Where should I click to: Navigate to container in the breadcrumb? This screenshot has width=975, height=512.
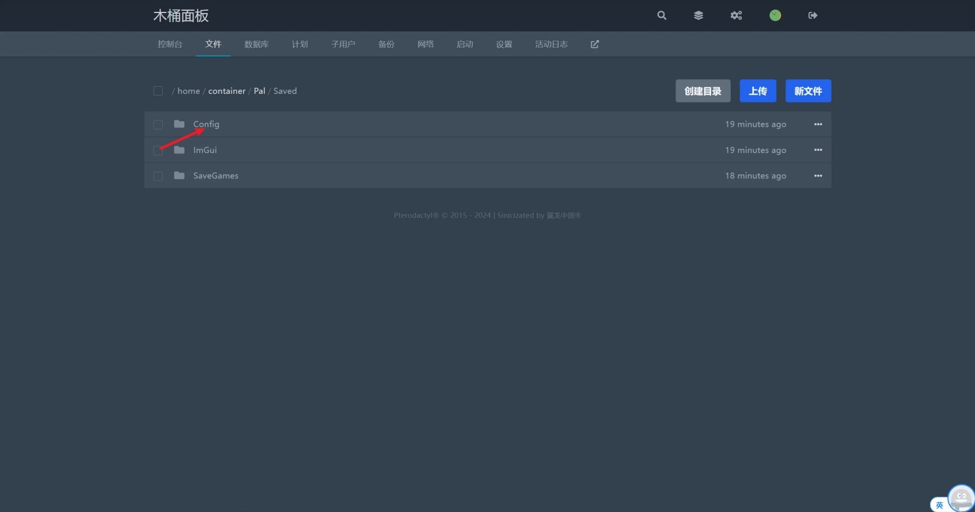[x=227, y=91]
